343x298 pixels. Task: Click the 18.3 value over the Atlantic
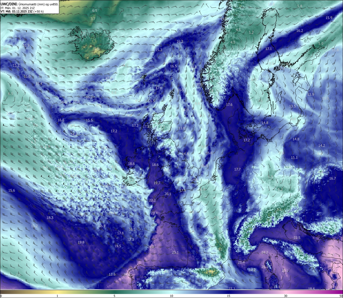(50, 218)
